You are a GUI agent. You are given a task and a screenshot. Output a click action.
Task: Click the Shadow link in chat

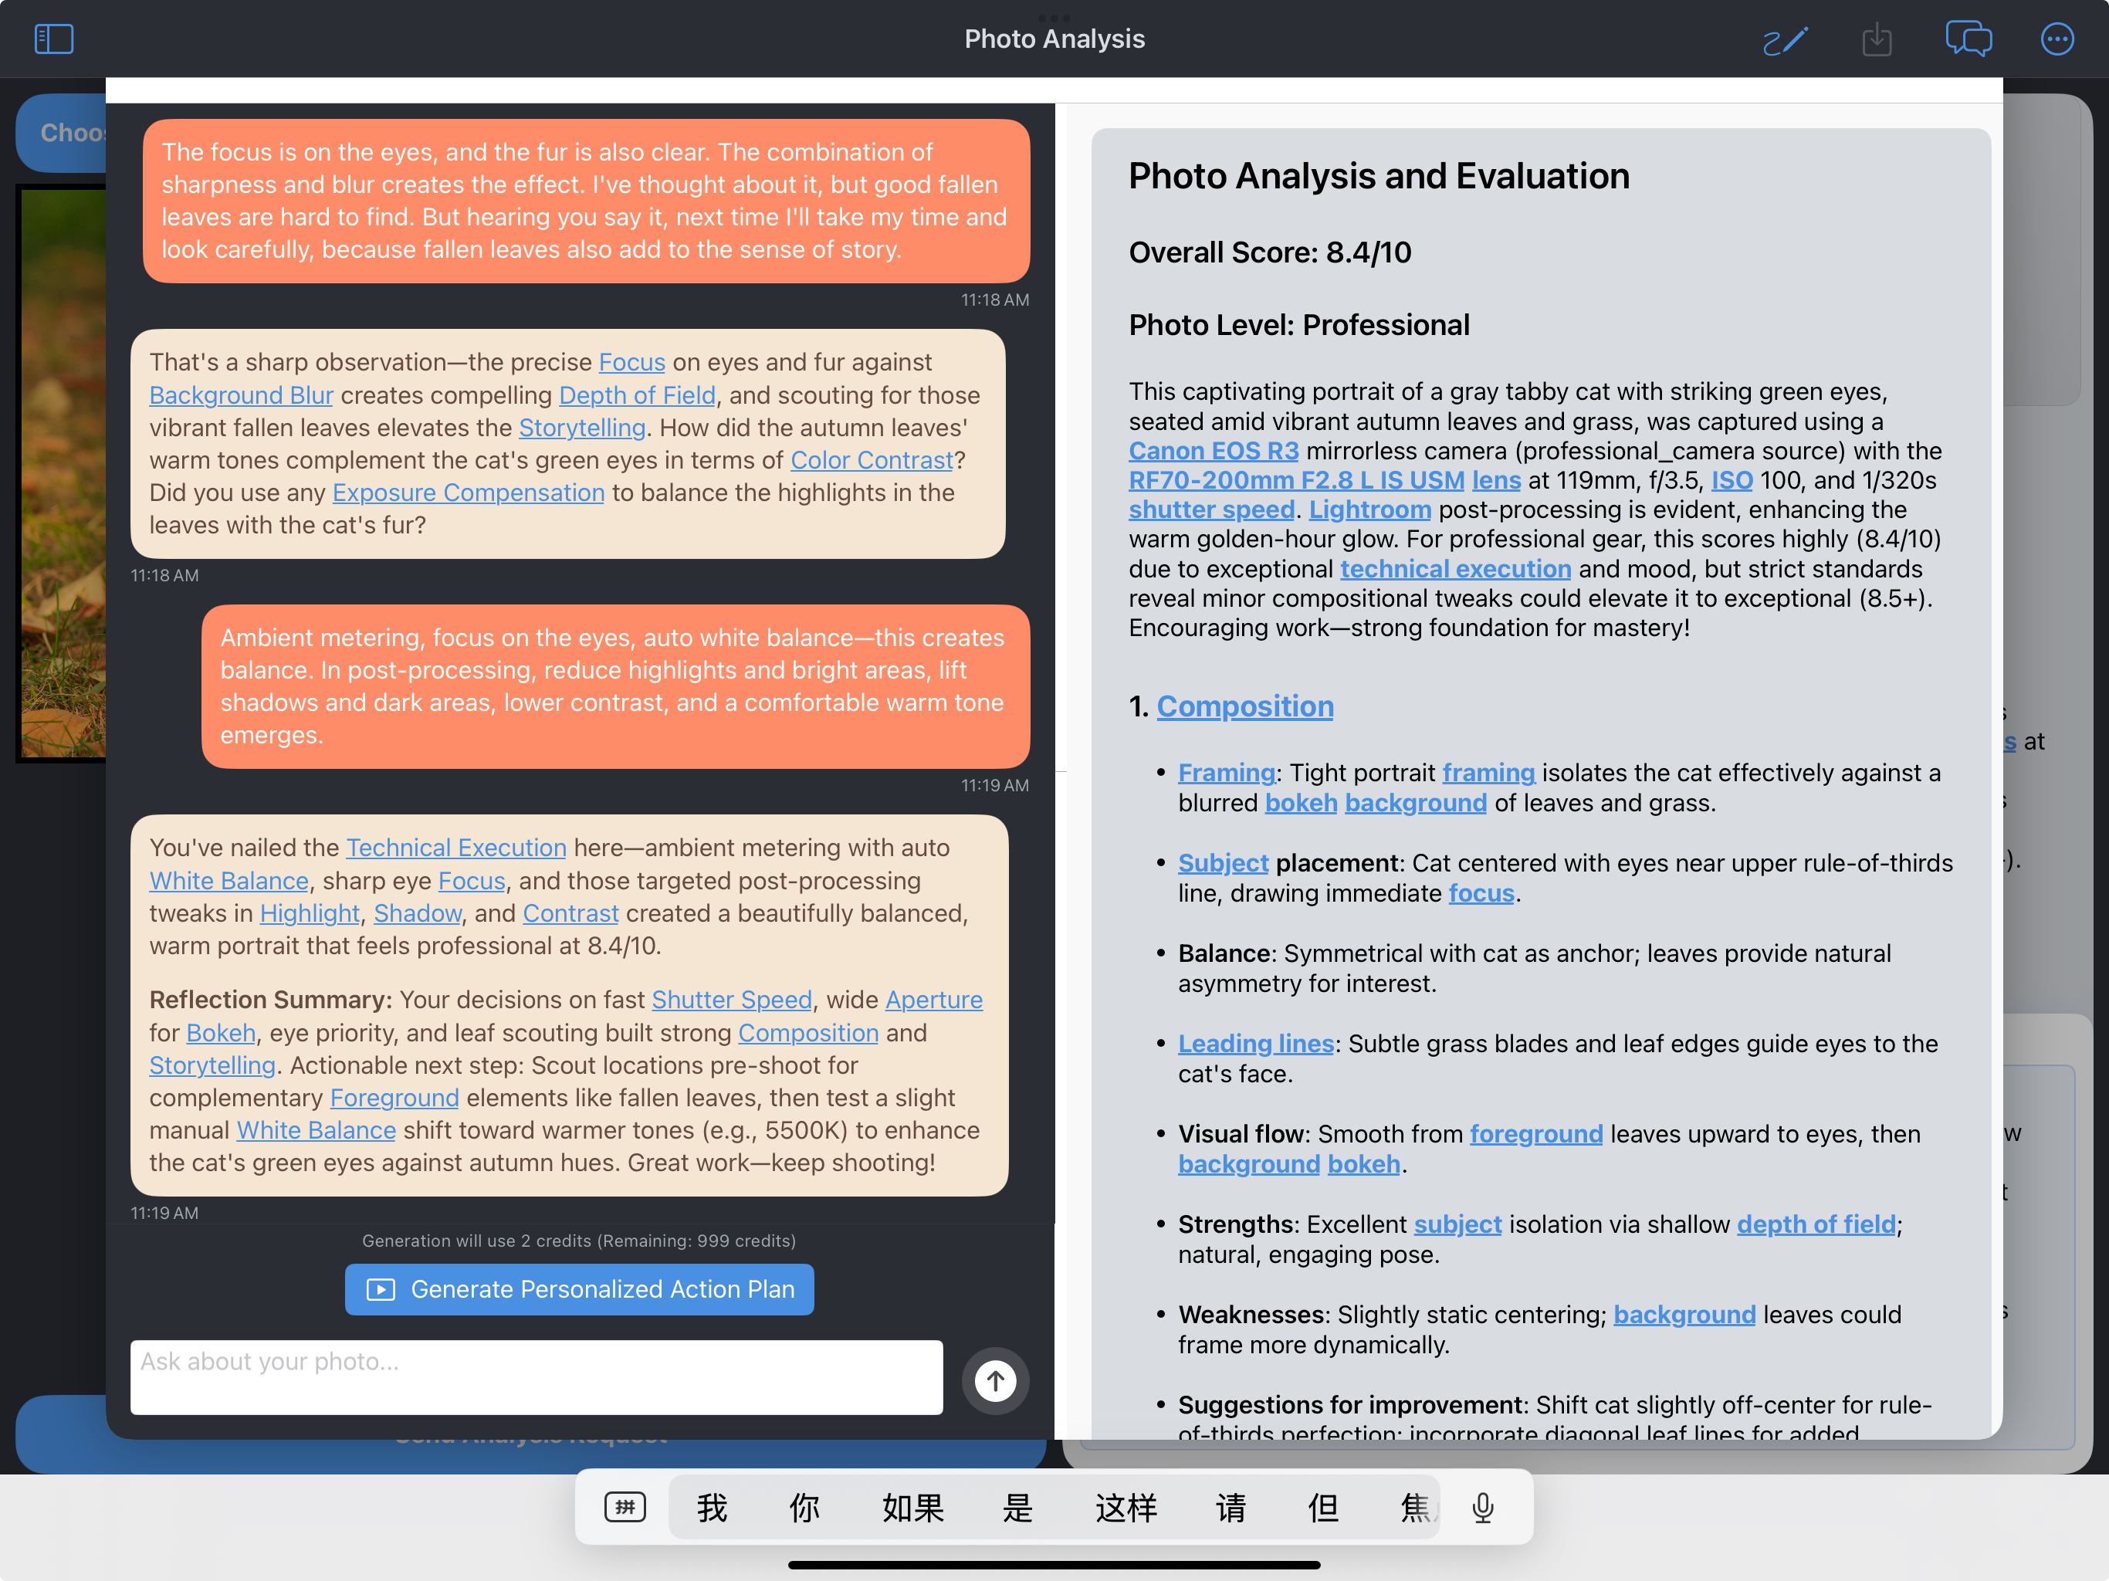click(x=418, y=912)
